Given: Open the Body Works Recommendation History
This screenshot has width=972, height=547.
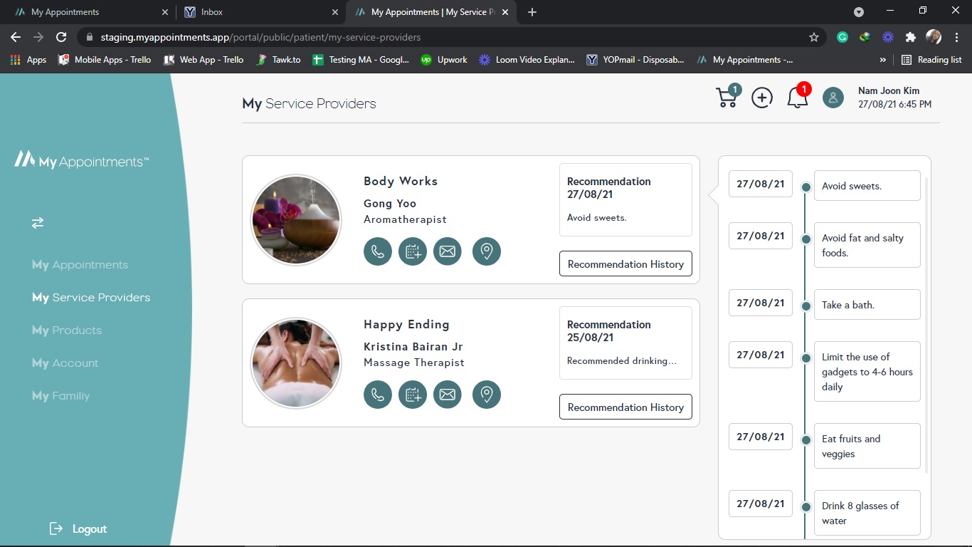Looking at the screenshot, I should click(625, 264).
